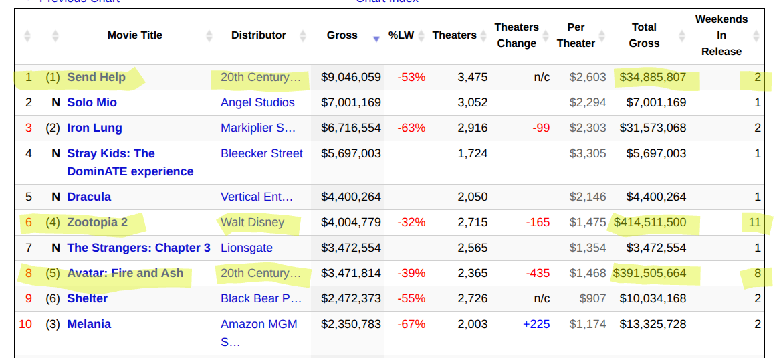Sort by rank column arrows

pos(27,36)
